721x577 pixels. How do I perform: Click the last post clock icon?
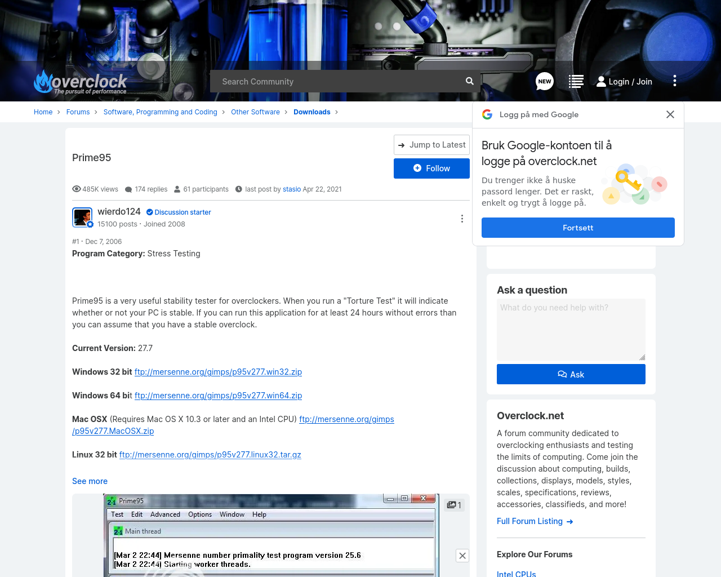click(239, 189)
